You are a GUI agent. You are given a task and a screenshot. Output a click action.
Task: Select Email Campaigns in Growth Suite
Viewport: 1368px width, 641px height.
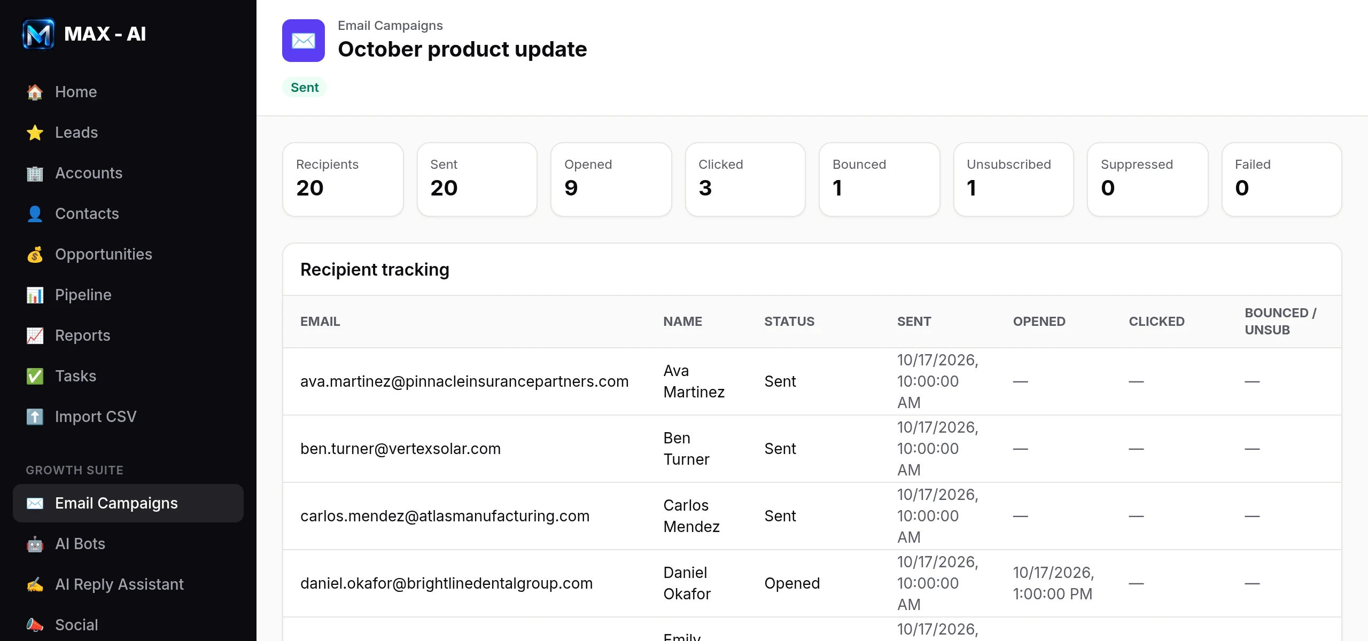pos(128,503)
